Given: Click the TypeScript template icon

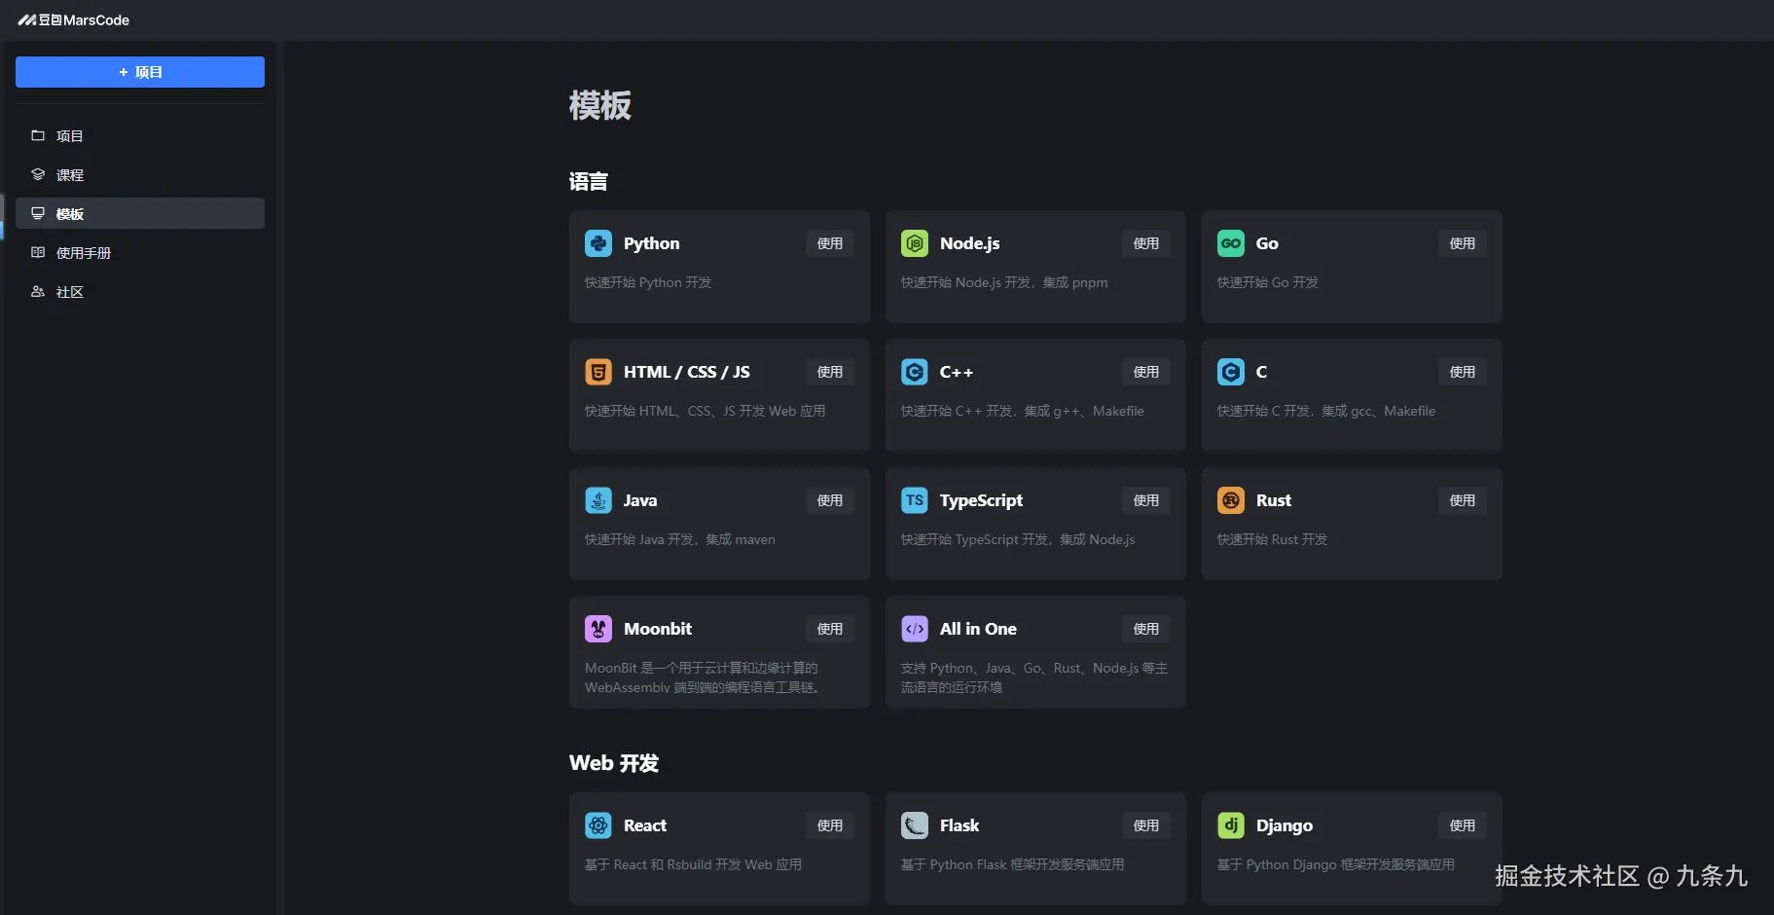Looking at the screenshot, I should (915, 500).
